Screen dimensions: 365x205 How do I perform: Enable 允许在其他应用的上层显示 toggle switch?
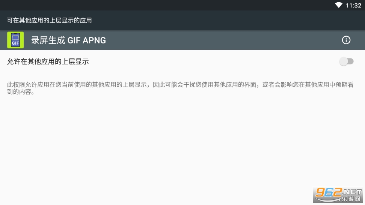pos(346,61)
